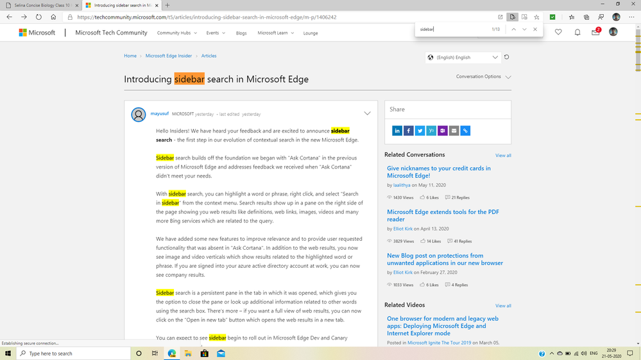Click the Microsoft logo

coord(37,33)
